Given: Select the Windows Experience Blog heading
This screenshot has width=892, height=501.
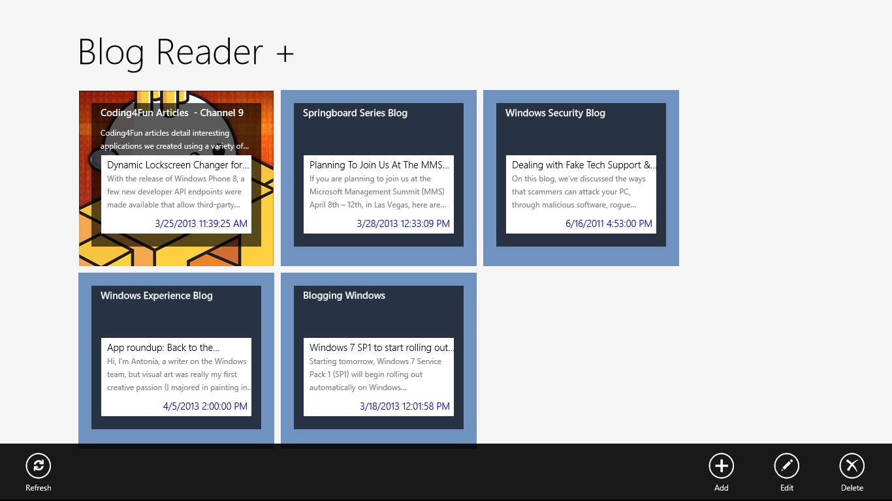Looking at the screenshot, I should coord(157,296).
